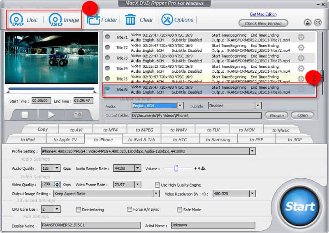Open settings gear for Title73
The height and width of the screenshot is (233, 329).
[301, 58]
